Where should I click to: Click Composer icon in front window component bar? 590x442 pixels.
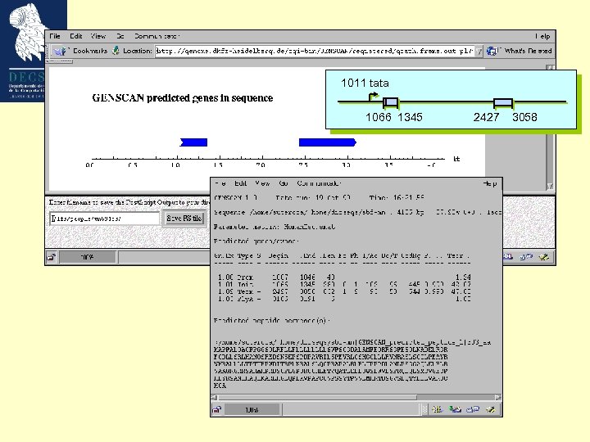490,409
